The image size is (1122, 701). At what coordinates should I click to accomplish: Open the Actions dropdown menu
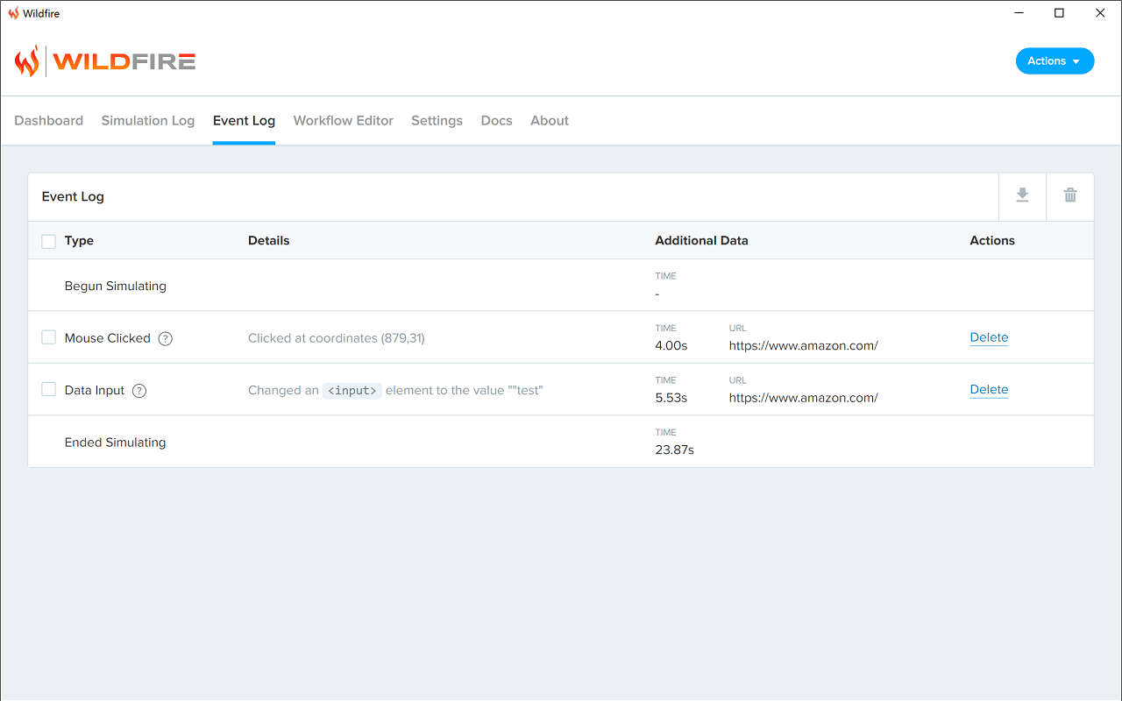(1055, 61)
